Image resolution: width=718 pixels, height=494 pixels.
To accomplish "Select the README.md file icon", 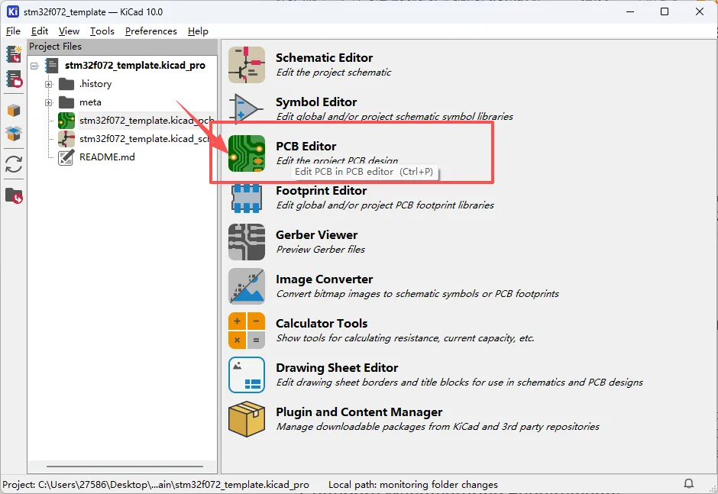I will pos(66,157).
